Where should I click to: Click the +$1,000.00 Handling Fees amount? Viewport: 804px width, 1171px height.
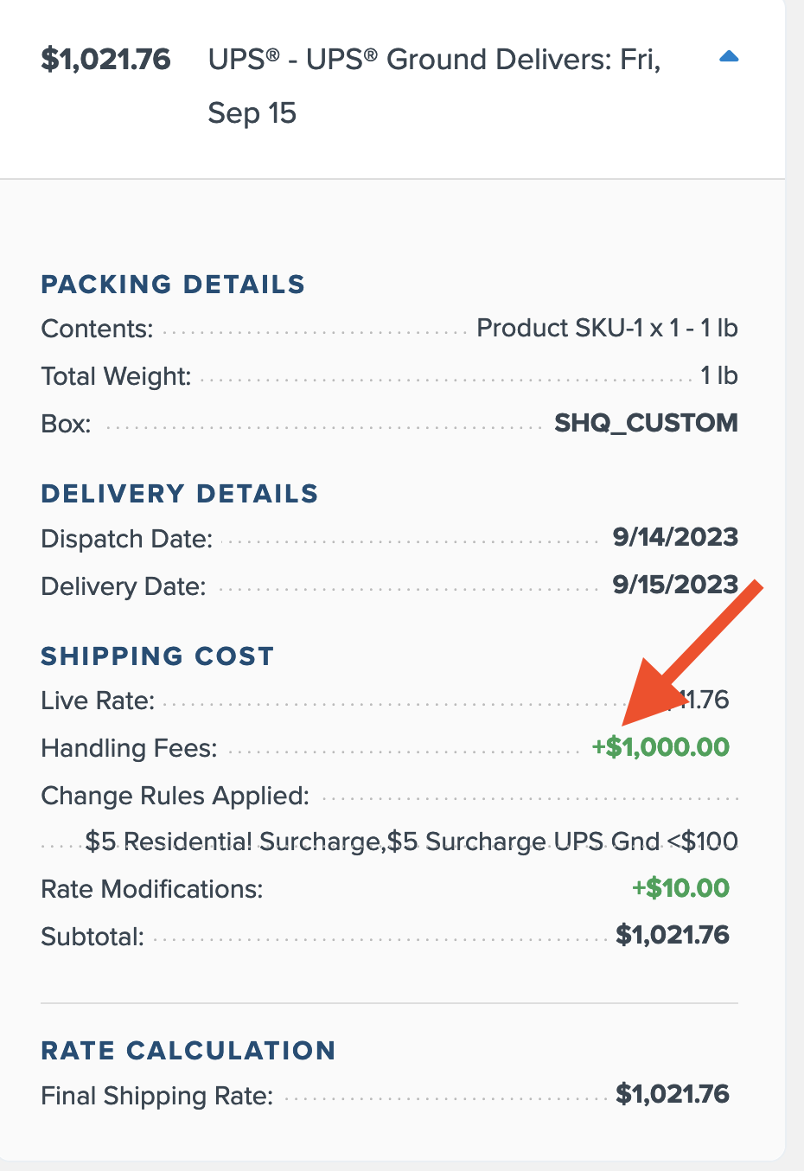pos(660,747)
